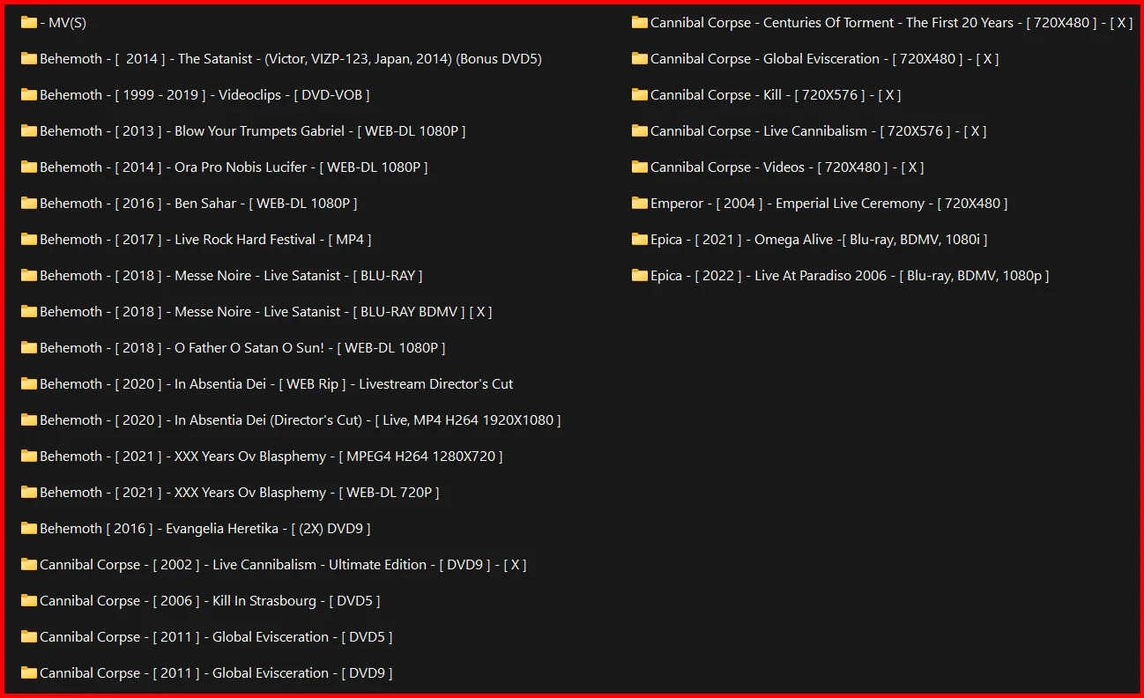Image resolution: width=1144 pixels, height=698 pixels.
Task: Click folder icon for Emperor Emperial Live Ceremony
Action: (640, 204)
